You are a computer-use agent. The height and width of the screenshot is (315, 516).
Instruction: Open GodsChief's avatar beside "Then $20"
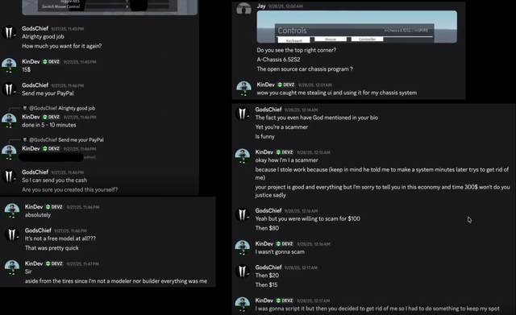243,271
